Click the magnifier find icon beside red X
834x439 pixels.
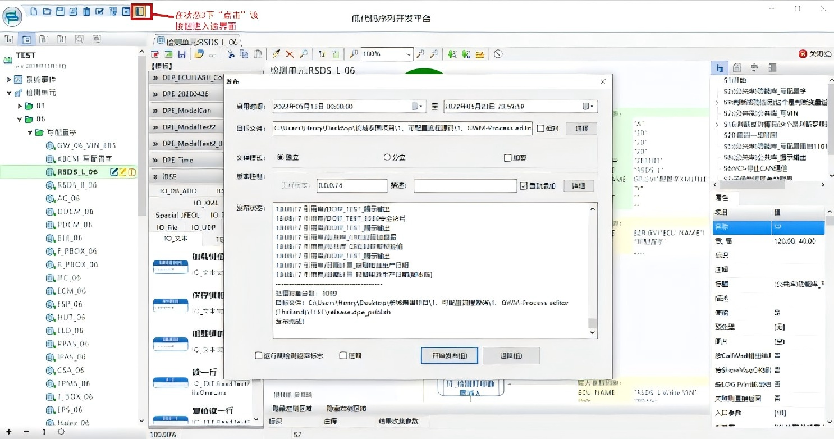pos(303,54)
